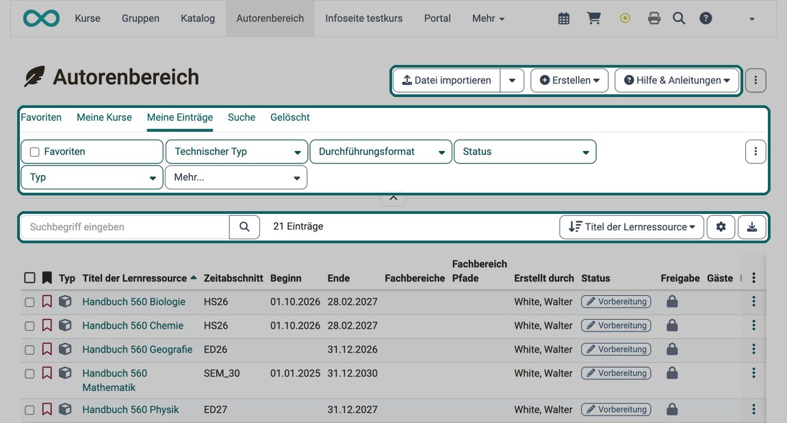Bookmark Handbuch 560 Mathematik
The width and height of the screenshot is (787, 423).
[47, 373]
